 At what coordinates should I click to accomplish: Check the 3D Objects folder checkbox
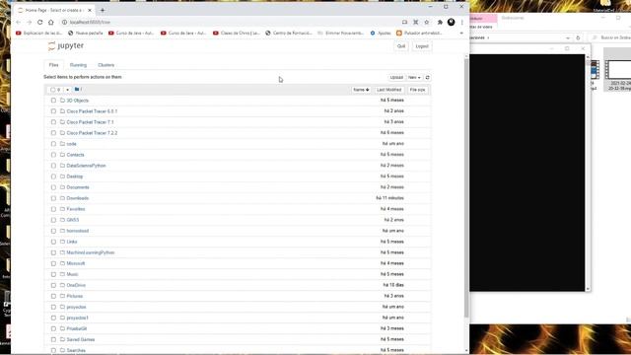coord(53,101)
